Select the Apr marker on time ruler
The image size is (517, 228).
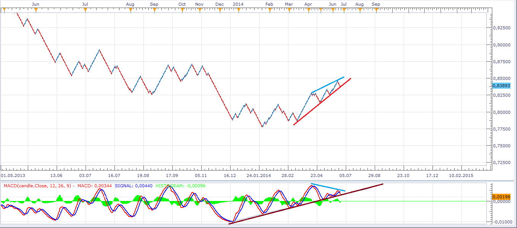click(308, 10)
